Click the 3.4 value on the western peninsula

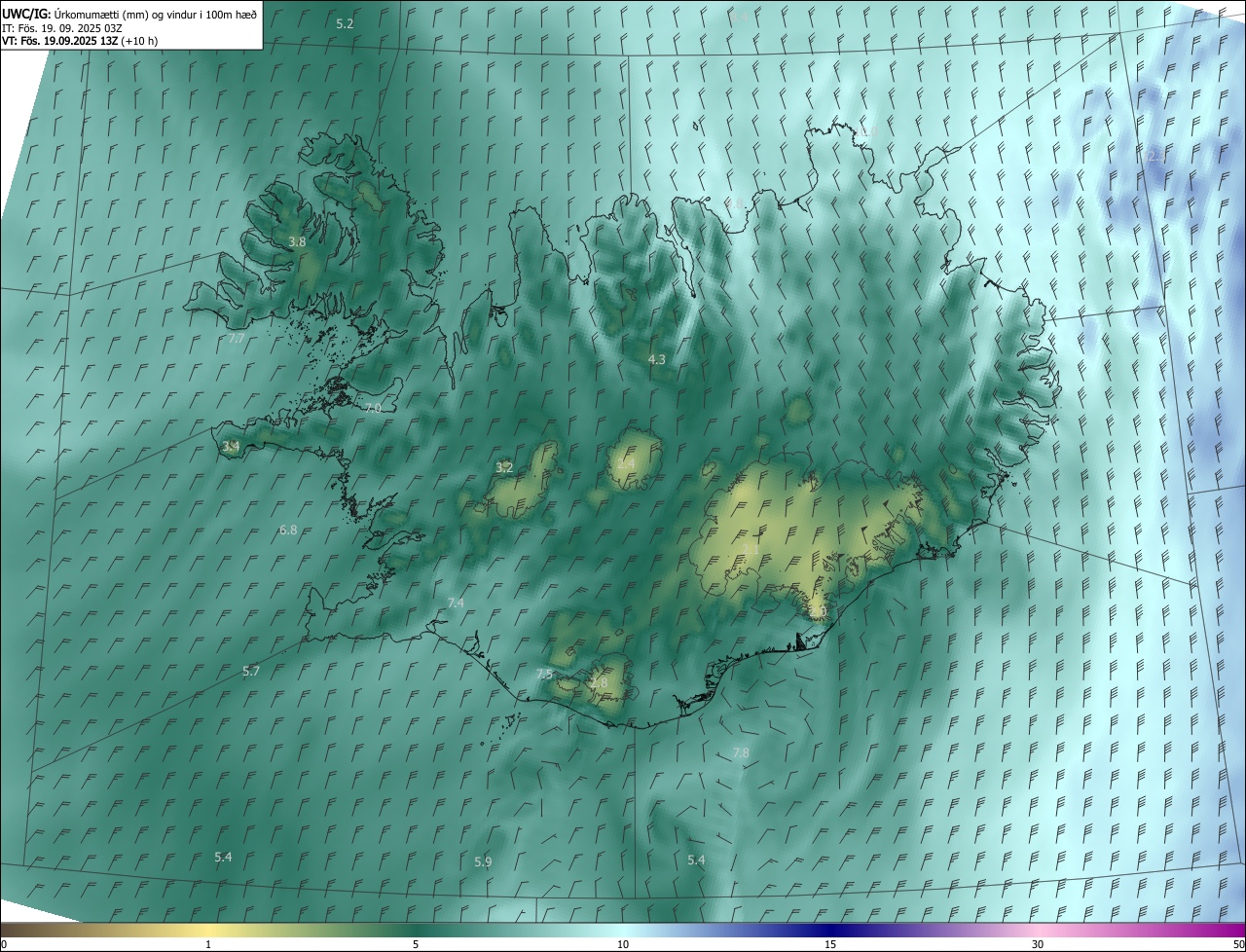231,446
